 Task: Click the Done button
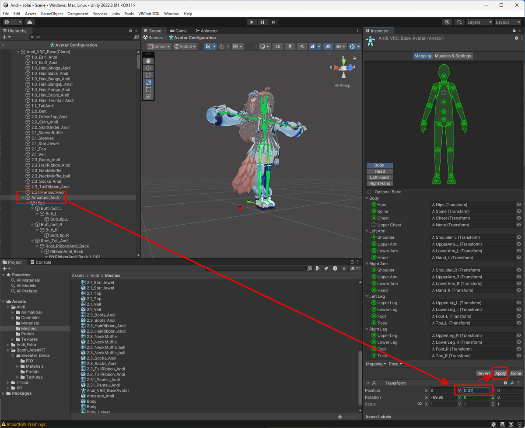pos(516,373)
